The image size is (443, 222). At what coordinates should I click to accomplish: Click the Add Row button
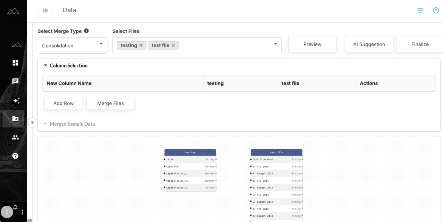63,103
